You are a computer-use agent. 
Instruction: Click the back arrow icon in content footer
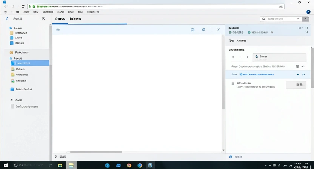56,157
